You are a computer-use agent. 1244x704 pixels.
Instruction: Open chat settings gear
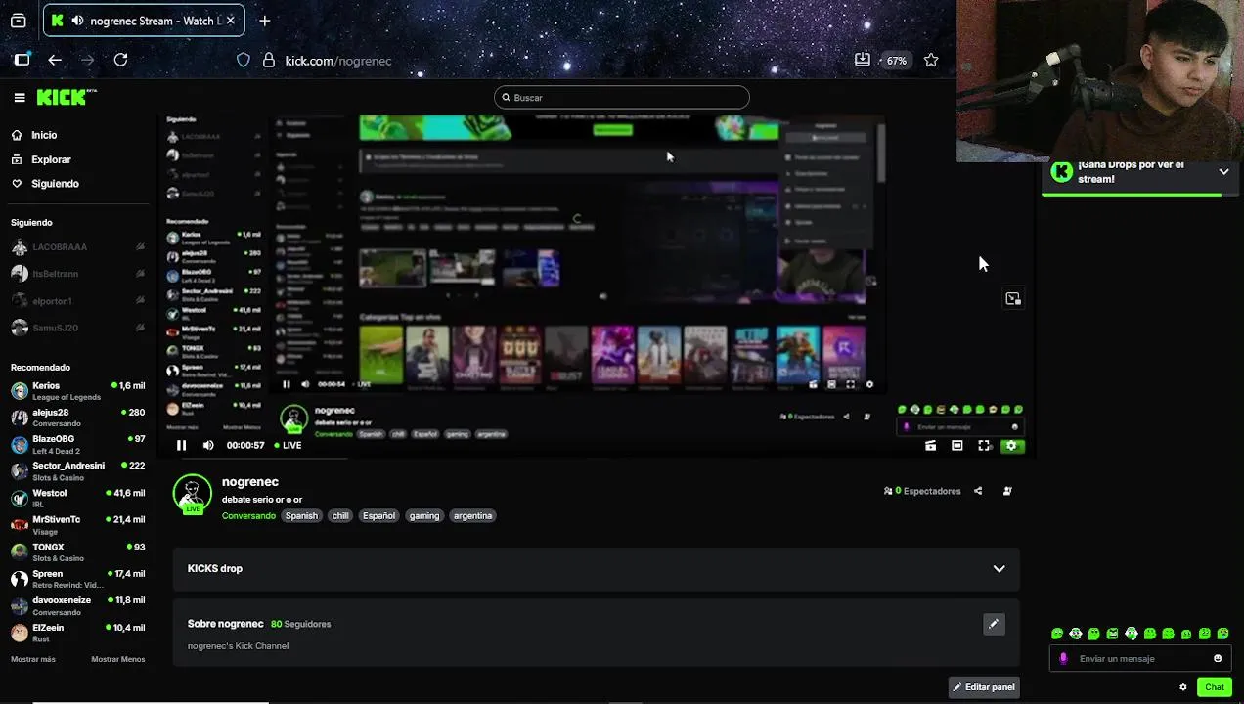coord(1183,687)
